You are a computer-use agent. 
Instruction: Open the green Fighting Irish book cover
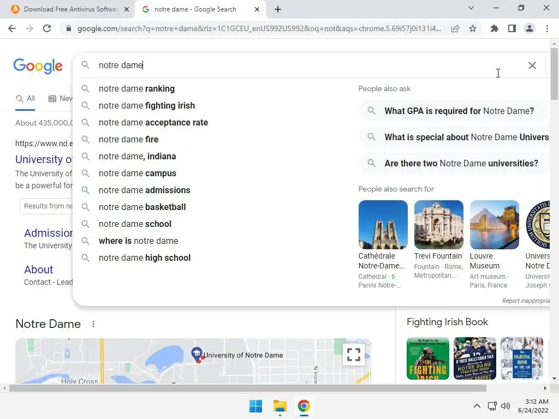[428, 358]
